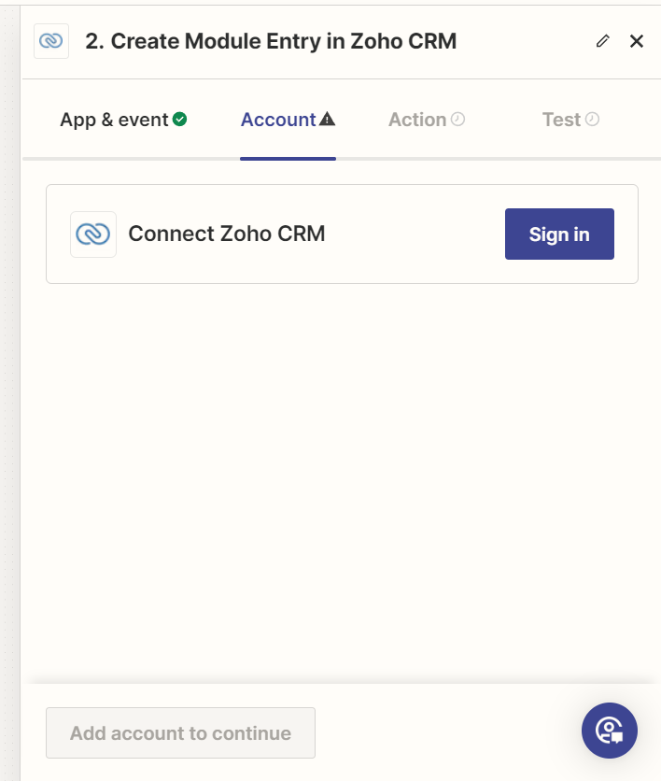Select the Account tab
Screen dimensions: 661x781
pos(278,120)
